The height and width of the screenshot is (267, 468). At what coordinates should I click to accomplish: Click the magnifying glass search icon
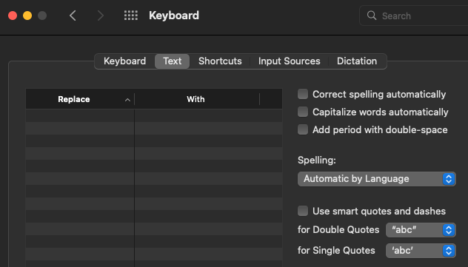[372, 16]
